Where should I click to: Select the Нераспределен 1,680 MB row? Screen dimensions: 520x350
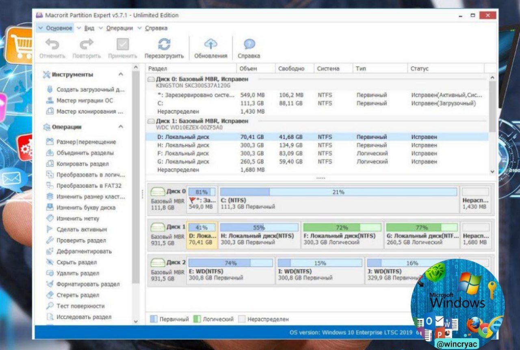click(x=317, y=170)
